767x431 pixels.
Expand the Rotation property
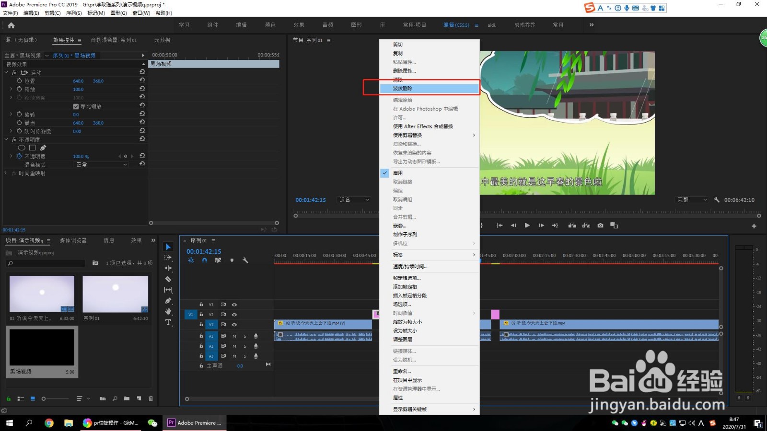click(x=11, y=114)
